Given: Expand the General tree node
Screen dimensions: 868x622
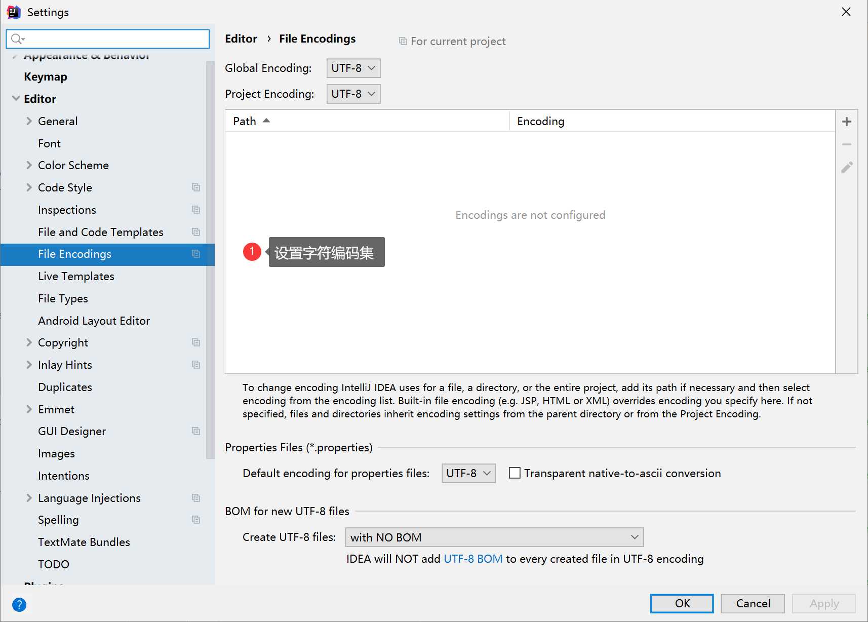Looking at the screenshot, I should click(x=29, y=121).
